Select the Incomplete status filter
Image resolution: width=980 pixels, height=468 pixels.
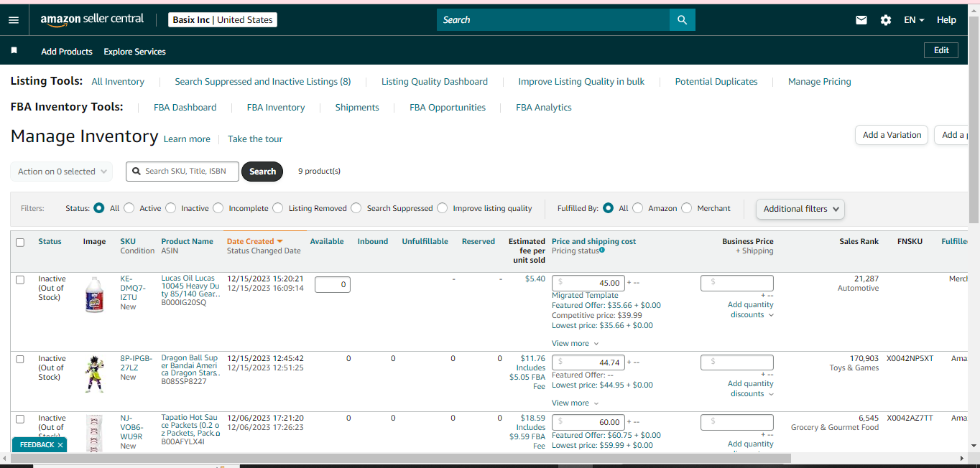point(218,208)
